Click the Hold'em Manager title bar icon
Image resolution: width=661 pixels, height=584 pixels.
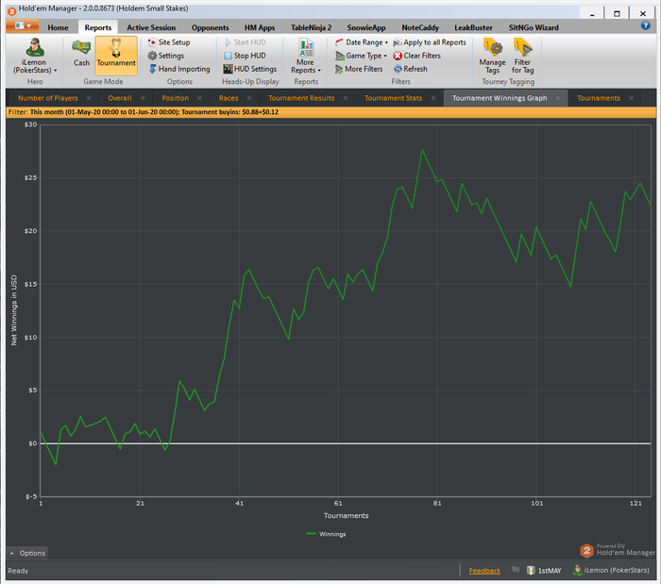pos(11,11)
